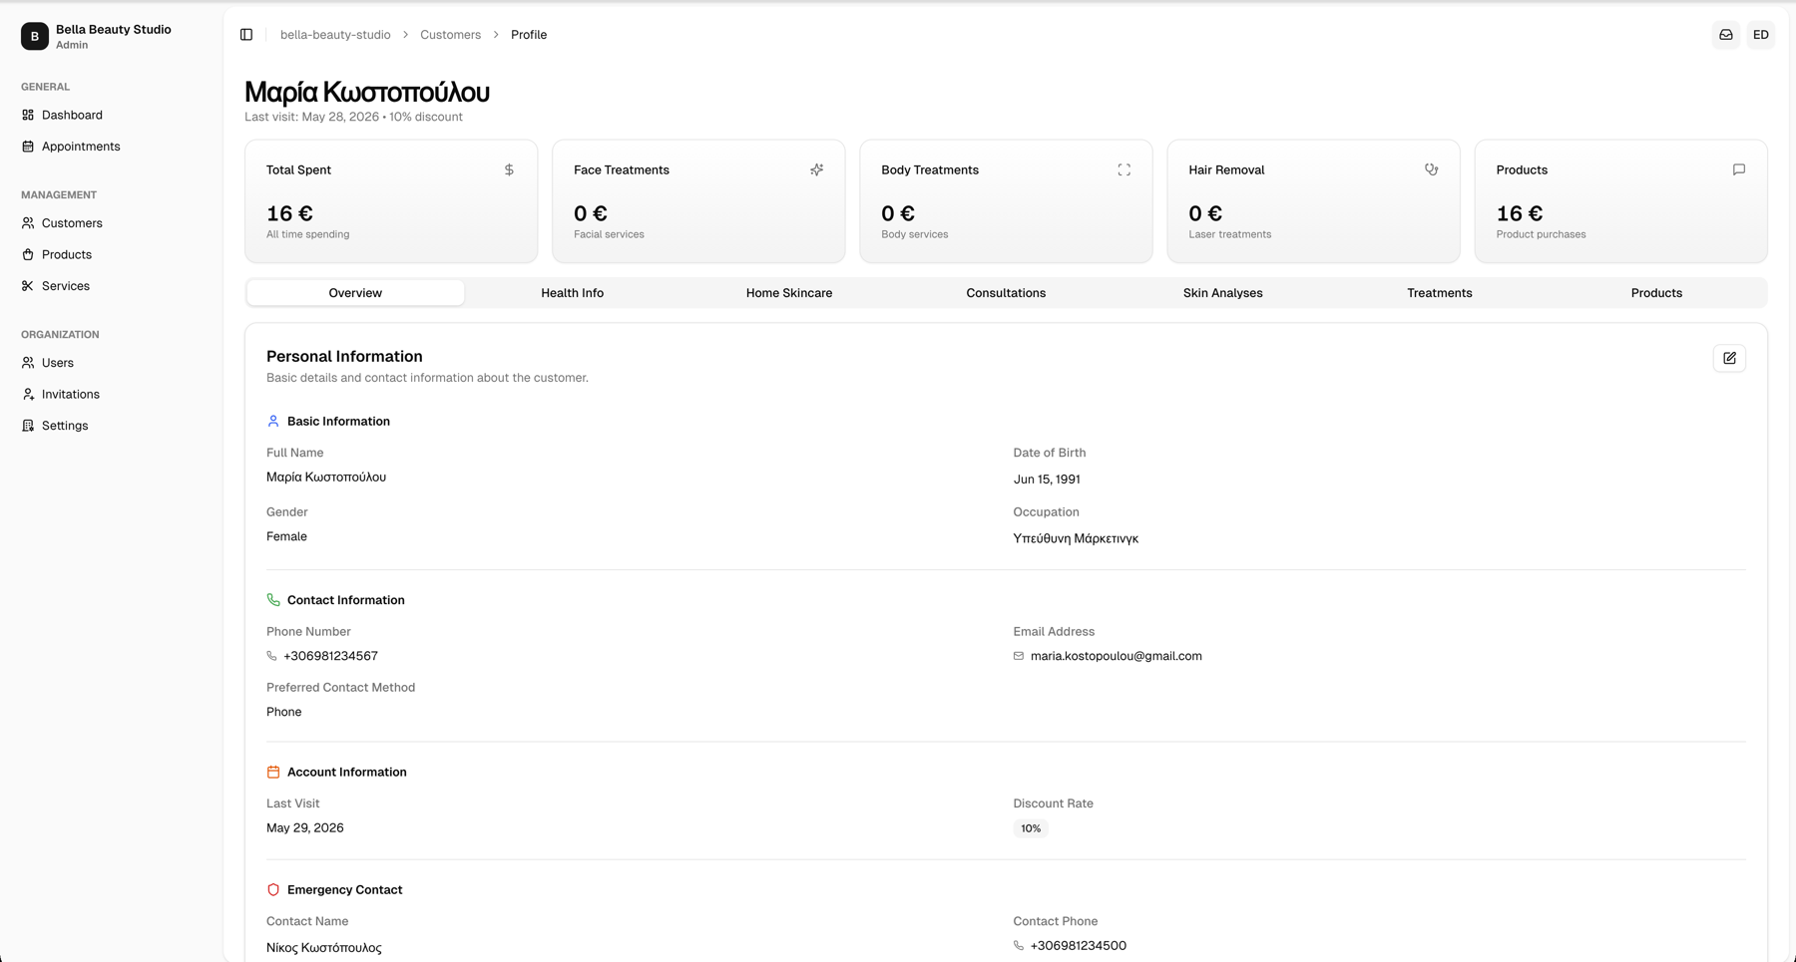
Task: Click the Invitations person-plus icon
Action: coord(28,394)
